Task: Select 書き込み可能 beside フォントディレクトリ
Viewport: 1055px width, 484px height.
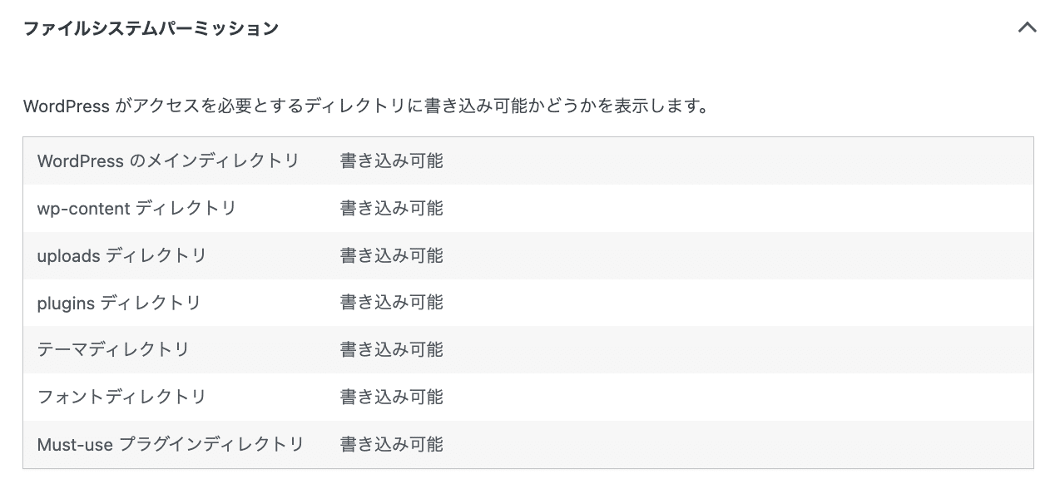Action: point(390,397)
